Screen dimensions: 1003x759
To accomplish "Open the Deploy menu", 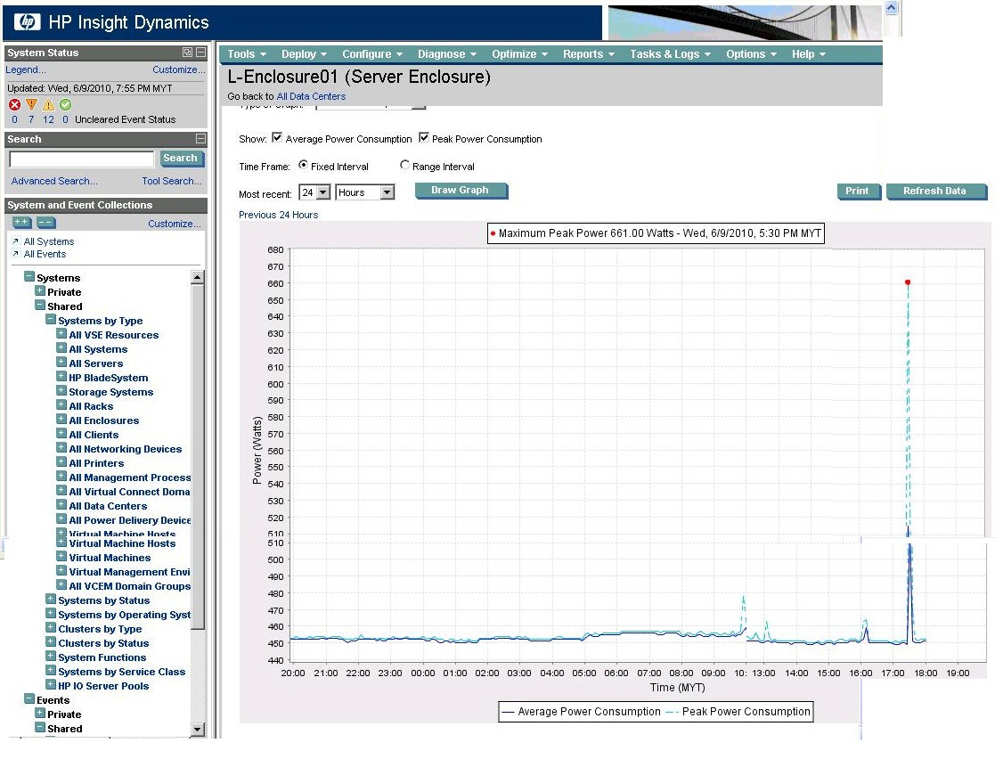I will point(304,54).
